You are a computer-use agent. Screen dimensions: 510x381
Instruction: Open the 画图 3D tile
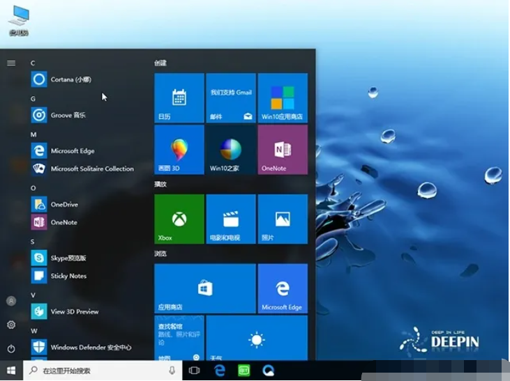tap(179, 149)
